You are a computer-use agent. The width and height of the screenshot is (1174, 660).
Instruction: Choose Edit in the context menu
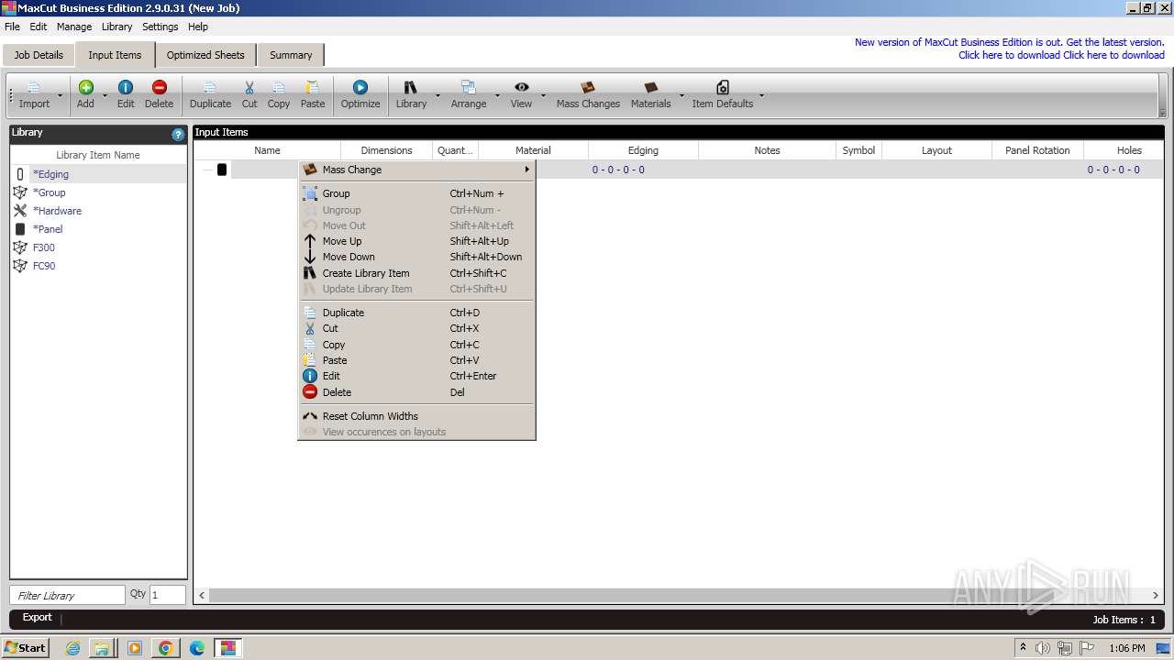pyautogui.click(x=417, y=376)
